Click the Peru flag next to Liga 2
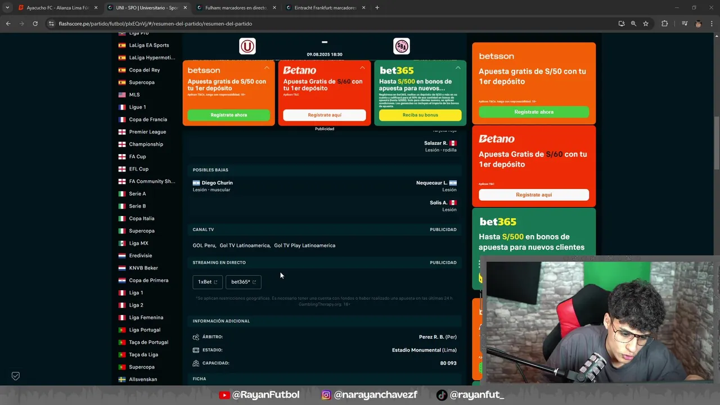This screenshot has width=720, height=405. 122,305
